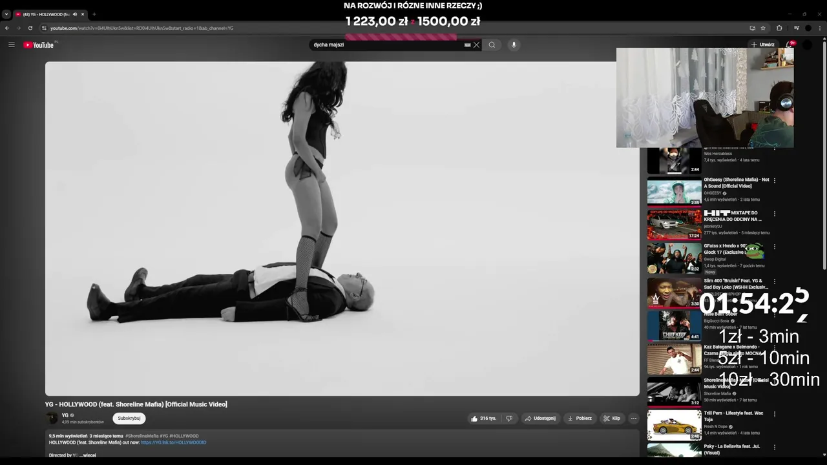Expand description with '...więcej'
The height and width of the screenshot is (465, 827).
tap(88, 455)
